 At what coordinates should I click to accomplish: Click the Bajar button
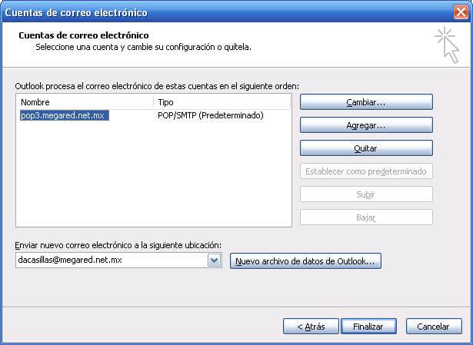click(x=366, y=217)
